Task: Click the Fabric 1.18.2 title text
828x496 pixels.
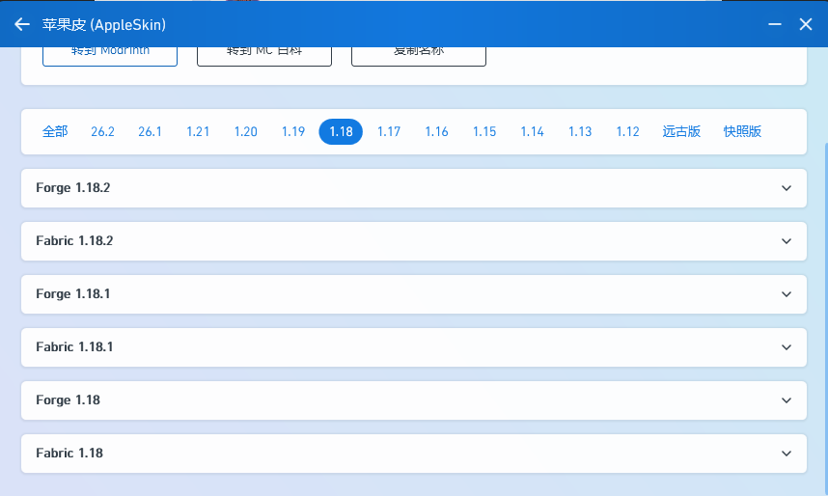Action: click(74, 241)
